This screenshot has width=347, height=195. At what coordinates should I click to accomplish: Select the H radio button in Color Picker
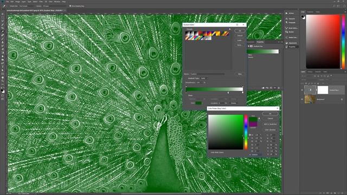point(250,135)
